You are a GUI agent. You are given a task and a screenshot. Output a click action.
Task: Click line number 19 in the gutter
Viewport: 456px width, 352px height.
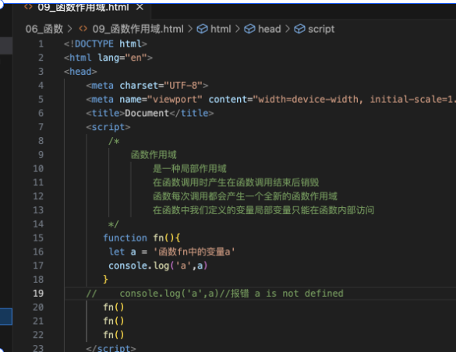pos(38,294)
